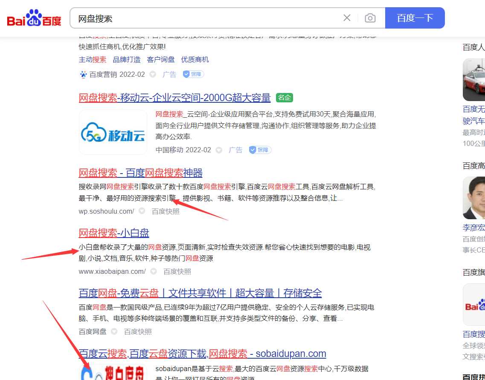485x380 pixels.
Task: Open the 主动搜索 link
Action: [93, 59]
